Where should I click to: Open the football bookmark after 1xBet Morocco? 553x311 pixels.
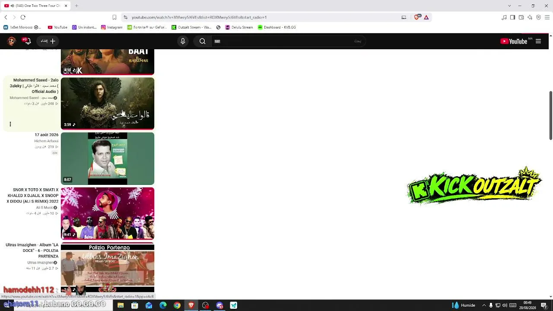[x=36, y=27]
